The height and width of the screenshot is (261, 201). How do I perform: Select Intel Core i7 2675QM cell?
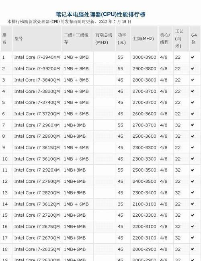point(37,226)
